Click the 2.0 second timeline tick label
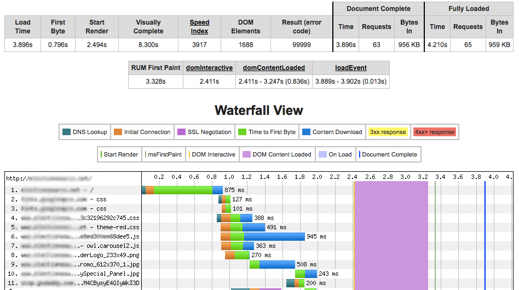The image size is (519, 290). (x=317, y=177)
